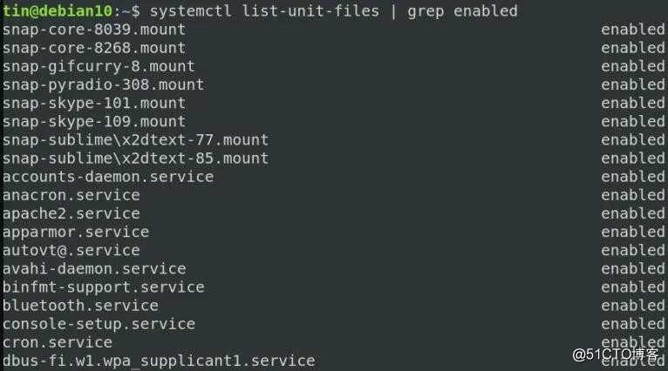Click the autovt@.service entry
668x371 pixels.
tap(72, 251)
